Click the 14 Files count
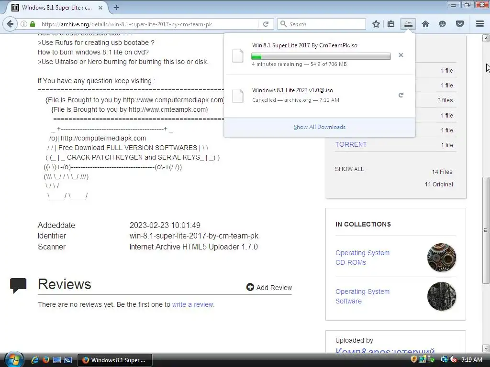Viewport: 490px width, 367px height. pyautogui.click(x=442, y=172)
